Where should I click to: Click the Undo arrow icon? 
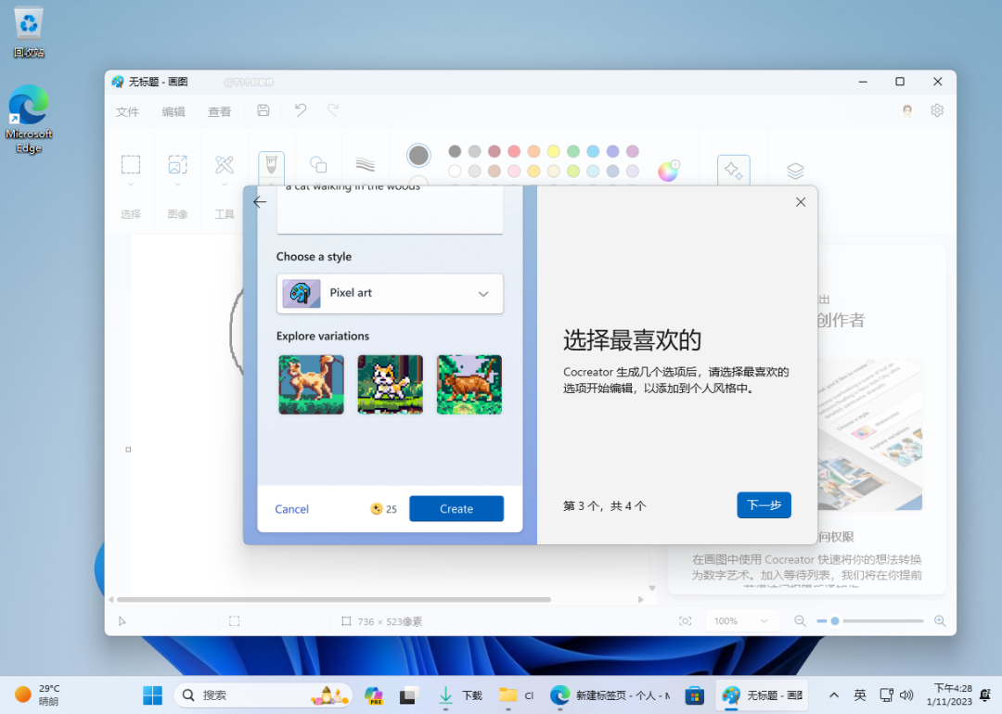pyautogui.click(x=301, y=110)
